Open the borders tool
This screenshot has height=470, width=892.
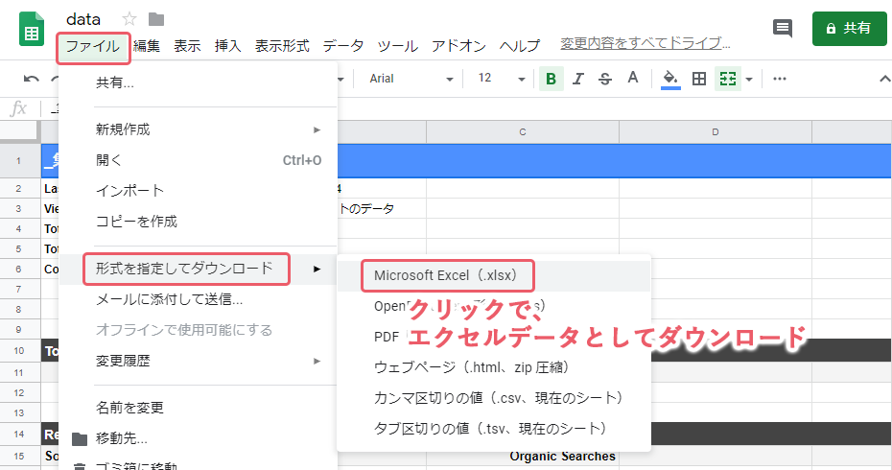pyautogui.click(x=698, y=79)
